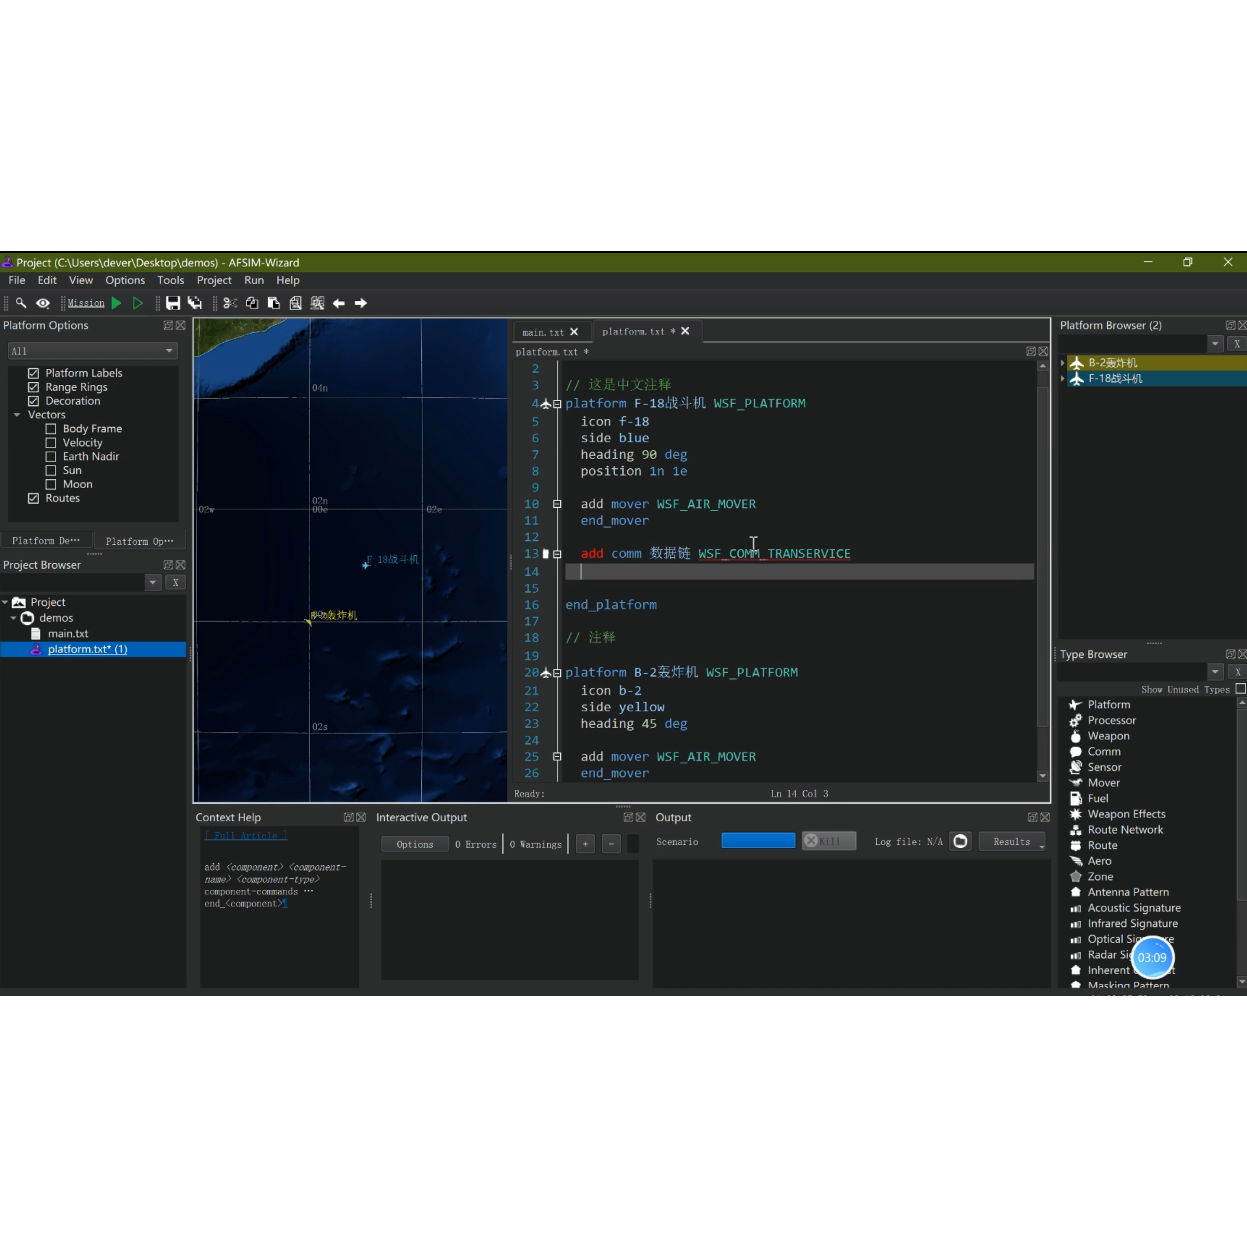Click the back navigation arrow icon
This screenshot has height=1247, width=1247.
(x=339, y=303)
